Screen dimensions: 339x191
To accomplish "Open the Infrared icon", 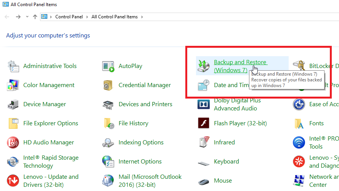I will (204, 142).
